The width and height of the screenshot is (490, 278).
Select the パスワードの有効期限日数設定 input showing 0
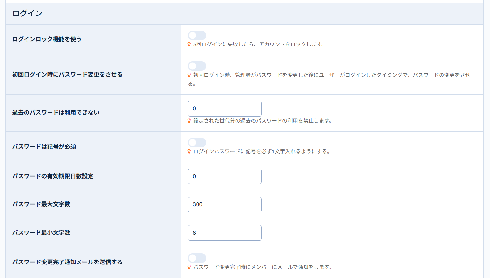click(225, 176)
